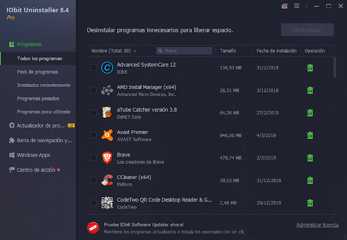Click the Programas grid icon

tap(11, 45)
